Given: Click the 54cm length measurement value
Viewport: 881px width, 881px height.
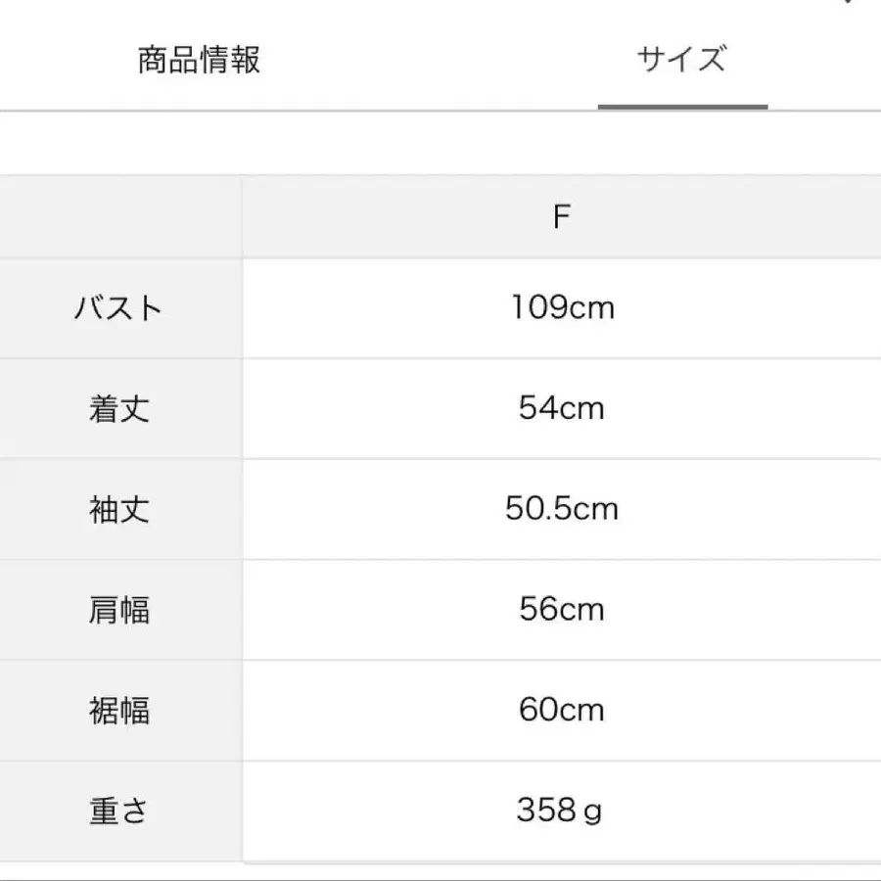Looking at the screenshot, I should (x=561, y=408).
